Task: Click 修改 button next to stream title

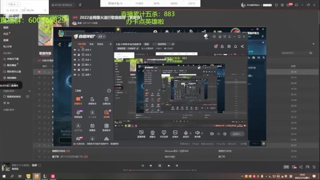Action: tap(146, 44)
